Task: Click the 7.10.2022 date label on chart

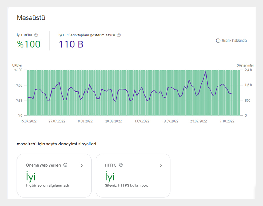Action: point(227,121)
